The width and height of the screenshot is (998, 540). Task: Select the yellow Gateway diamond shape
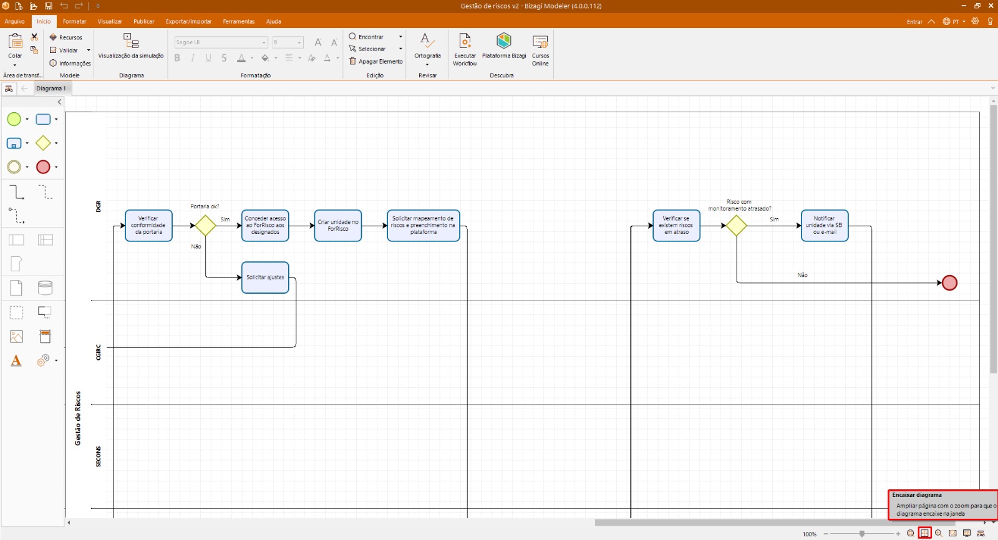(x=43, y=143)
